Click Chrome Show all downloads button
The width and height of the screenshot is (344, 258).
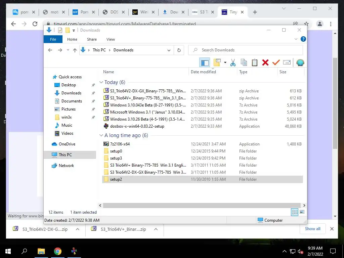point(313,229)
